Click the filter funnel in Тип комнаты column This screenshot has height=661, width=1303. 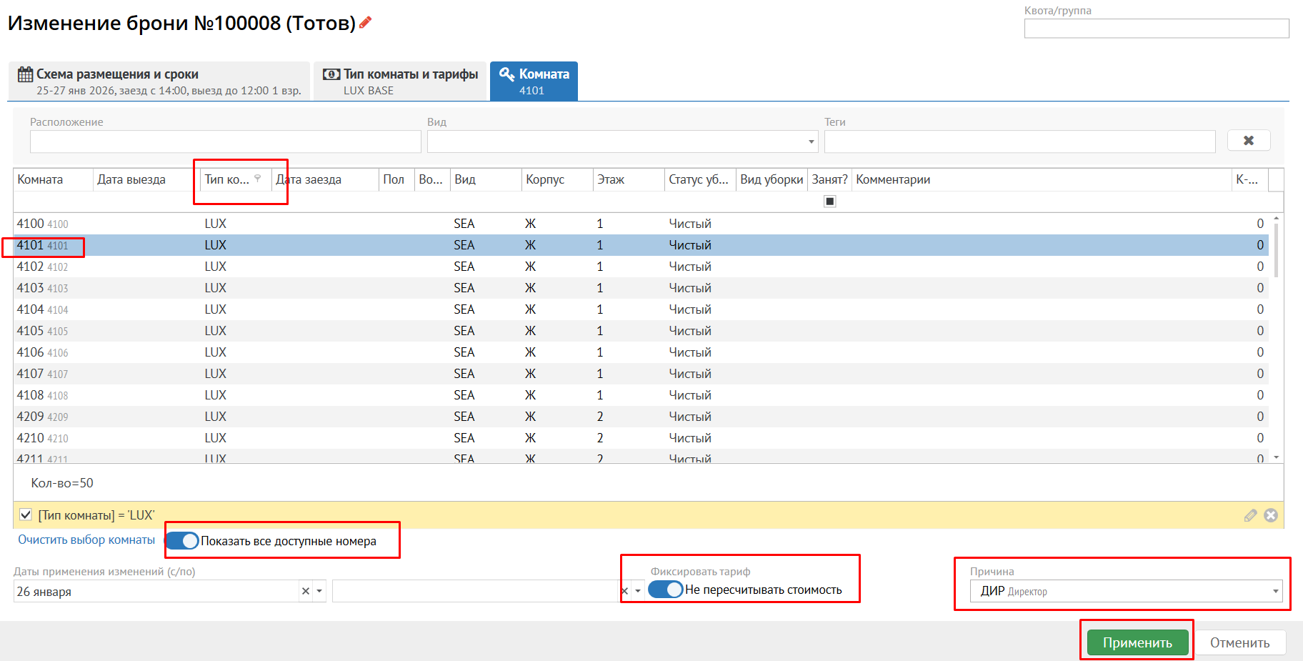258,179
